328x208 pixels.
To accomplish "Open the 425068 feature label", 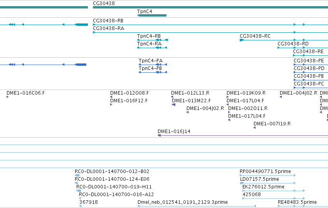I will (x=252, y=195).
